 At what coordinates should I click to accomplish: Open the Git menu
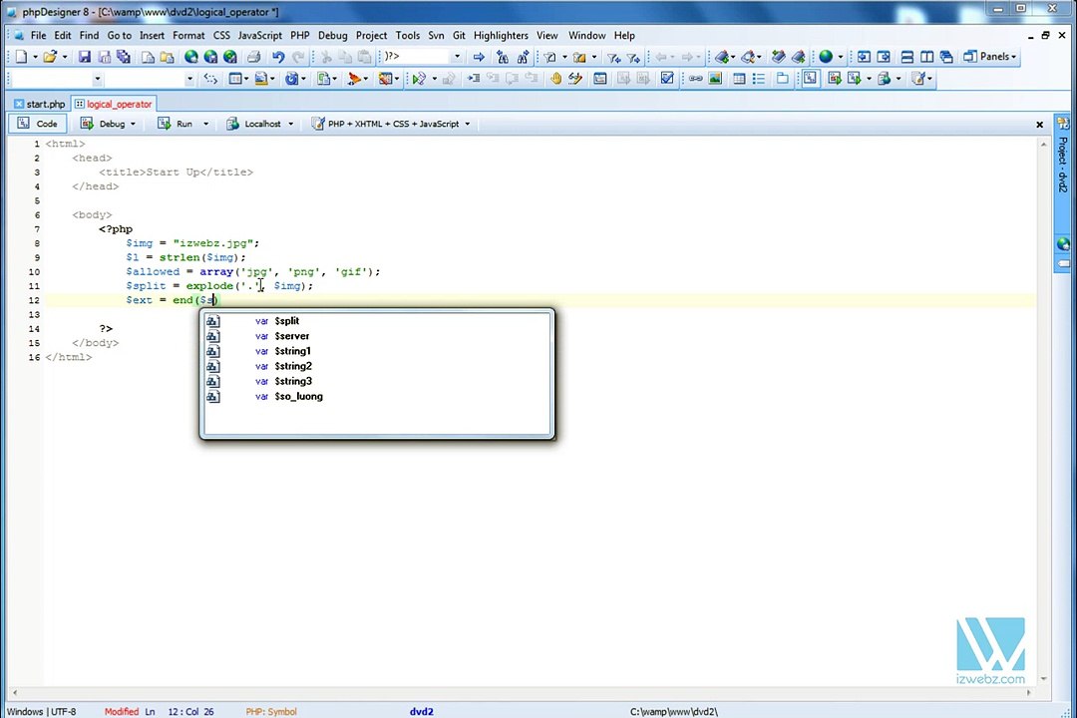(459, 36)
